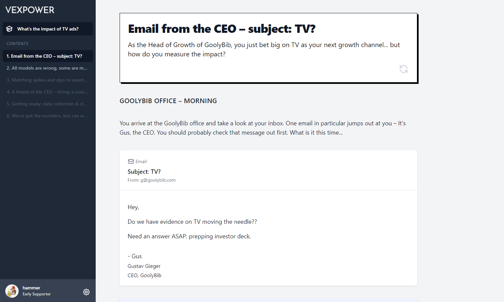Open the settings gear icon
This screenshot has width=504, height=302.
(86, 292)
